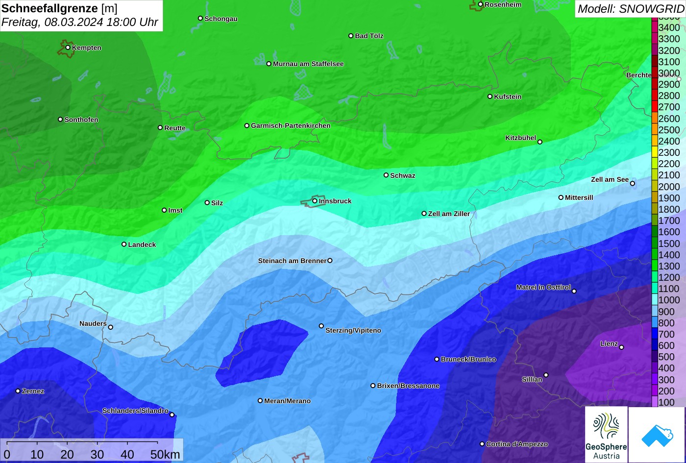Click the Schlanders/Silandro marker dot
The height and width of the screenshot is (463, 686).
172,414
